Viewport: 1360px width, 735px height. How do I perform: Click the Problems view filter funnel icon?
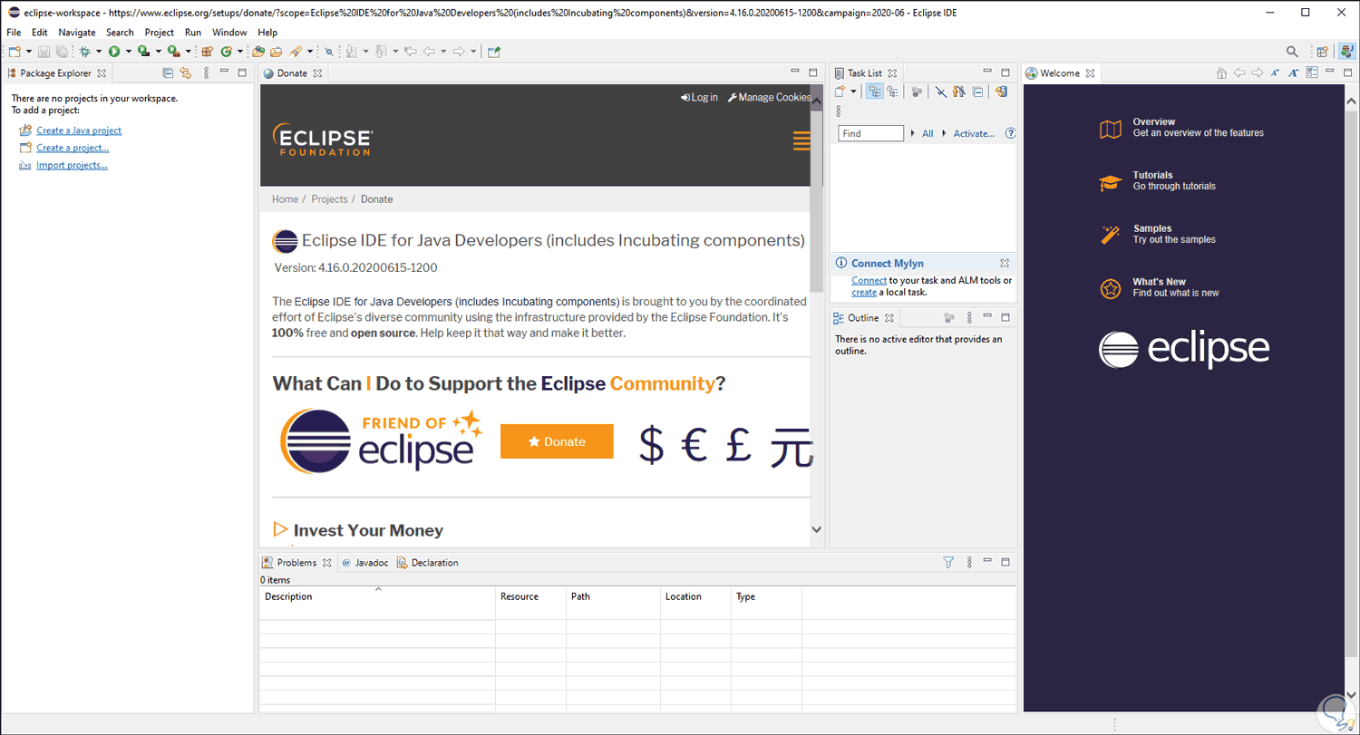click(x=948, y=562)
